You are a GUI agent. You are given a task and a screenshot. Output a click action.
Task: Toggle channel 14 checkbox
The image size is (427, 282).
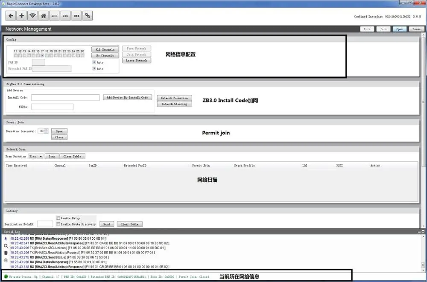tap(29, 55)
